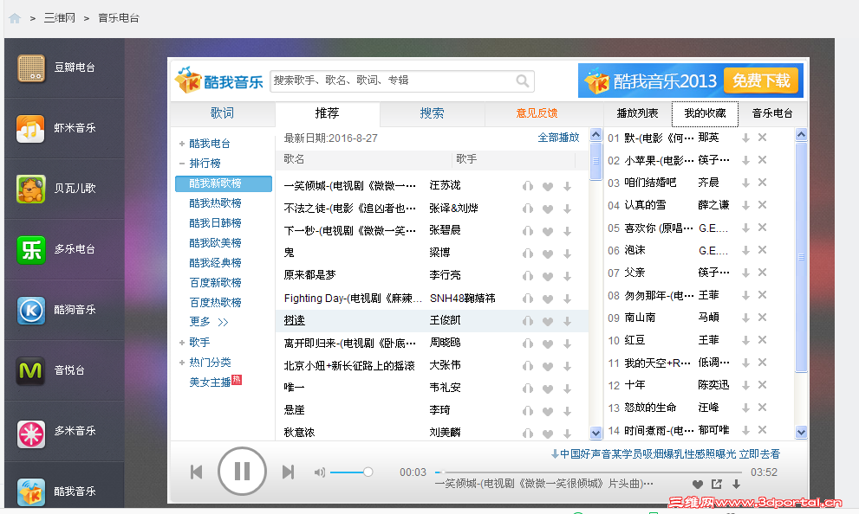Open the 多米音乐 station icon
The width and height of the screenshot is (859, 514).
coord(31,434)
